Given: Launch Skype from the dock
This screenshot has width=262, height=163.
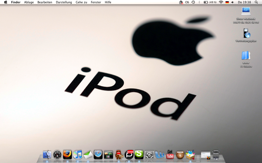Looking at the screenshot, I should [139, 155].
